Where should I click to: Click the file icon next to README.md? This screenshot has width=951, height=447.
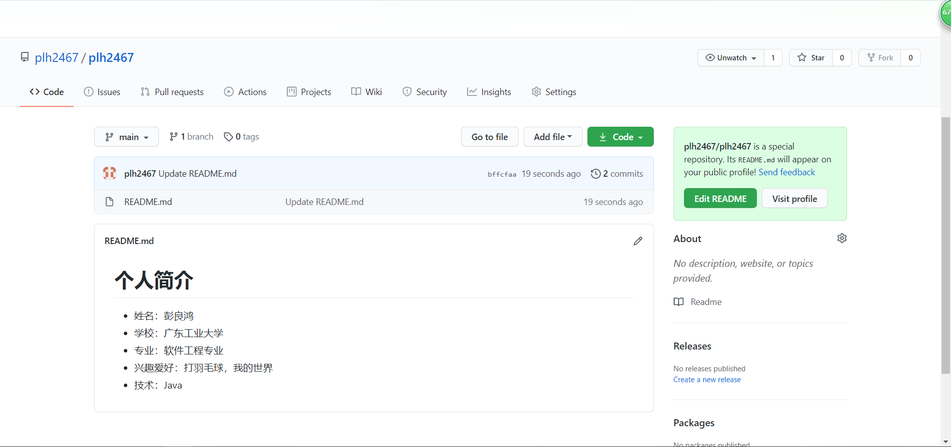(x=109, y=201)
